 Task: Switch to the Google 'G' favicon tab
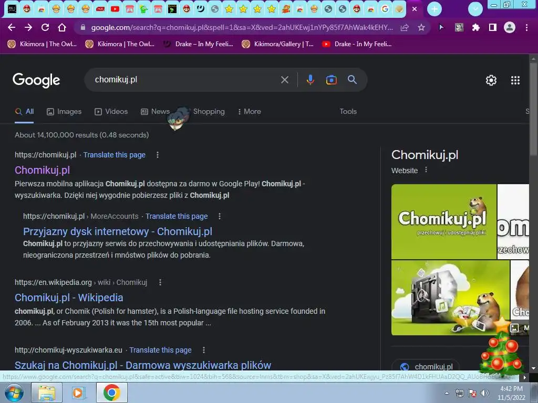pyautogui.click(x=385, y=9)
